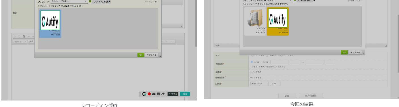Click the red record button in recorder toolbar
The width and height of the screenshot is (399, 107).
149,94
